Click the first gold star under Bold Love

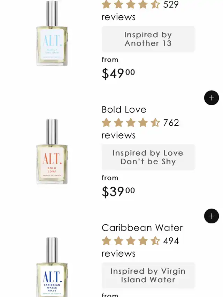pos(106,123)
